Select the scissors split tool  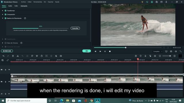pyautogui.click(x=18, y=56)
